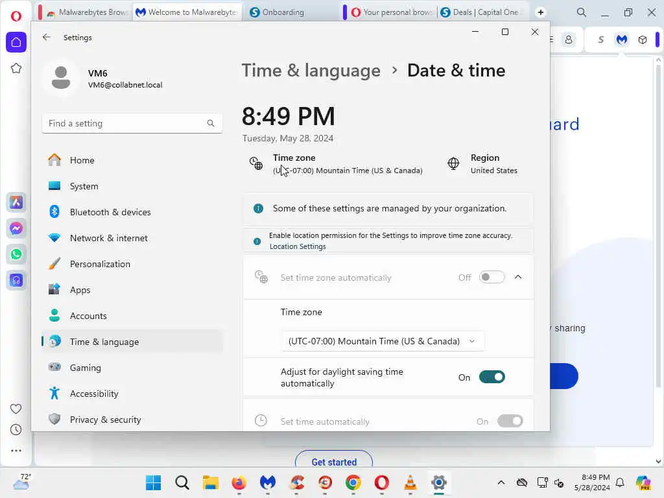Open Settings app icon in taskbar

(x=439, y=482)
